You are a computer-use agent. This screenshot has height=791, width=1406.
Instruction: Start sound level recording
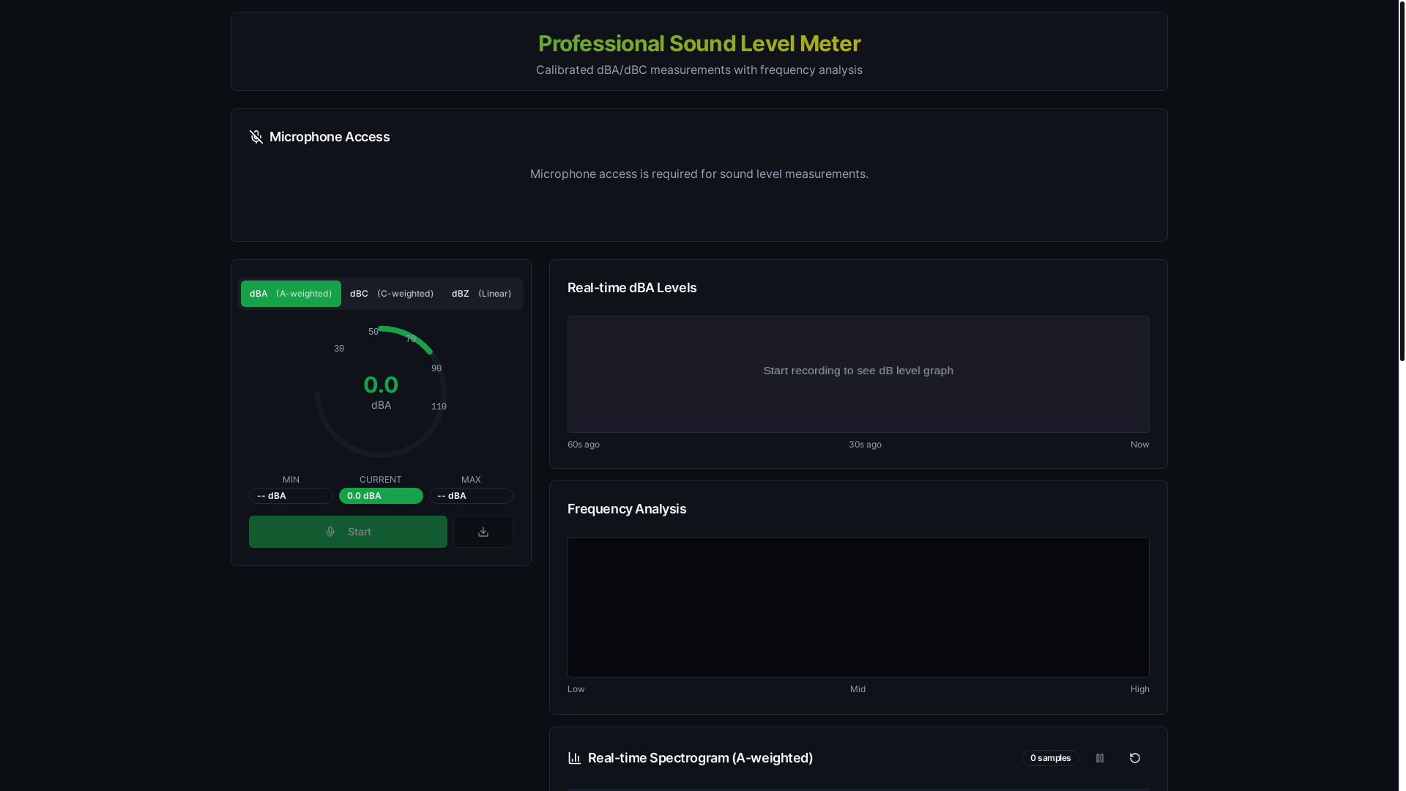pos(348,532)
